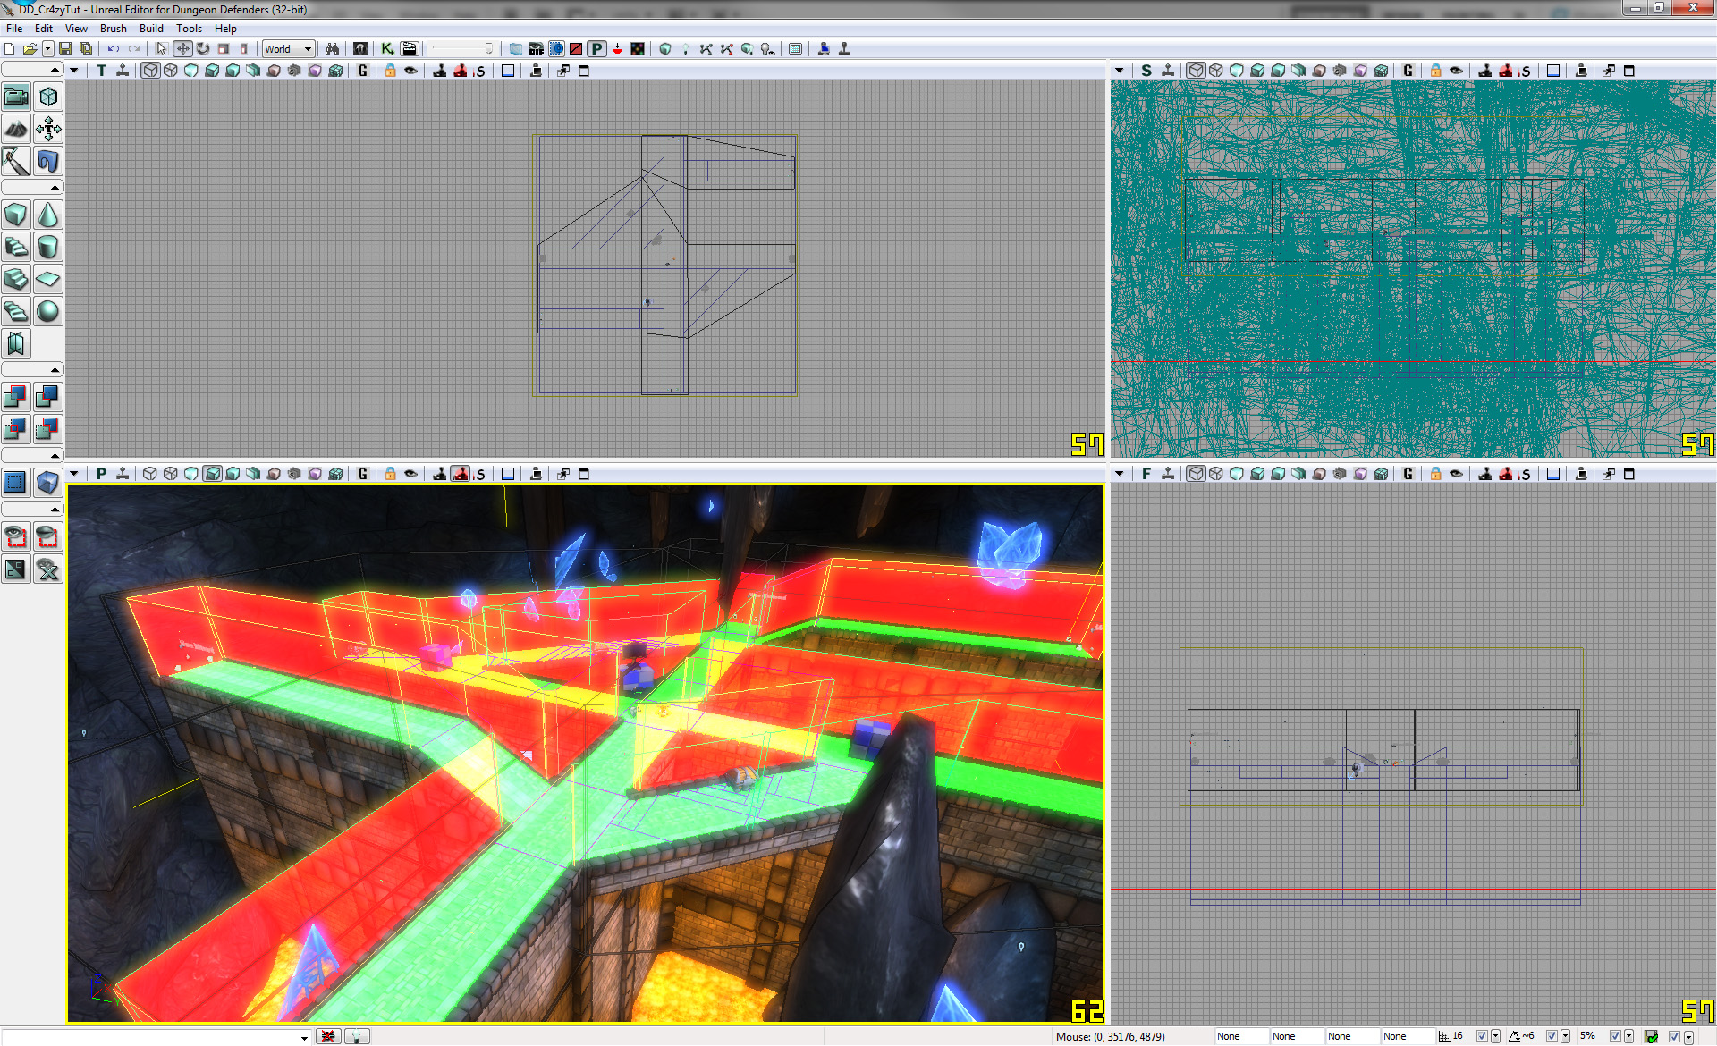Build lighting with lightbulb icon

[x=686, y=49]
